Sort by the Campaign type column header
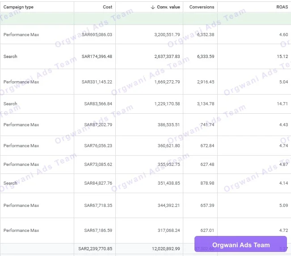The image size is (291, 256). point(18,7)
